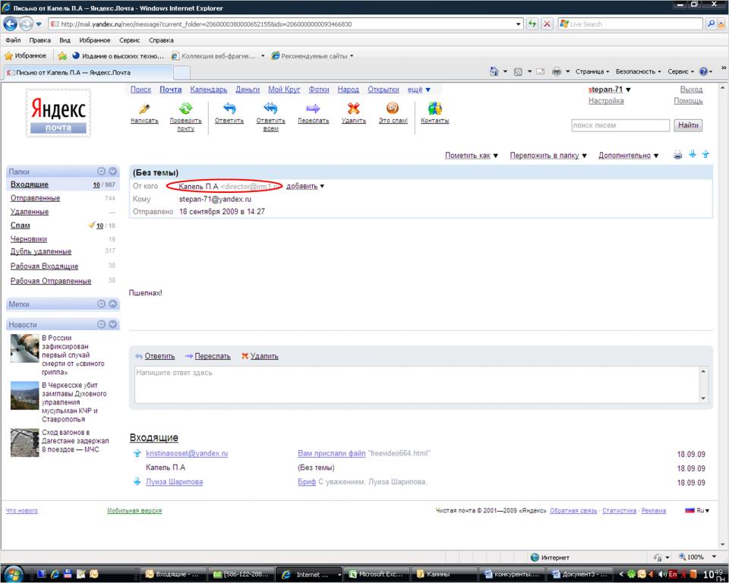The image size is (729, 583).
Task: Open Контакты from the toolbar
Action: point(434,109)
